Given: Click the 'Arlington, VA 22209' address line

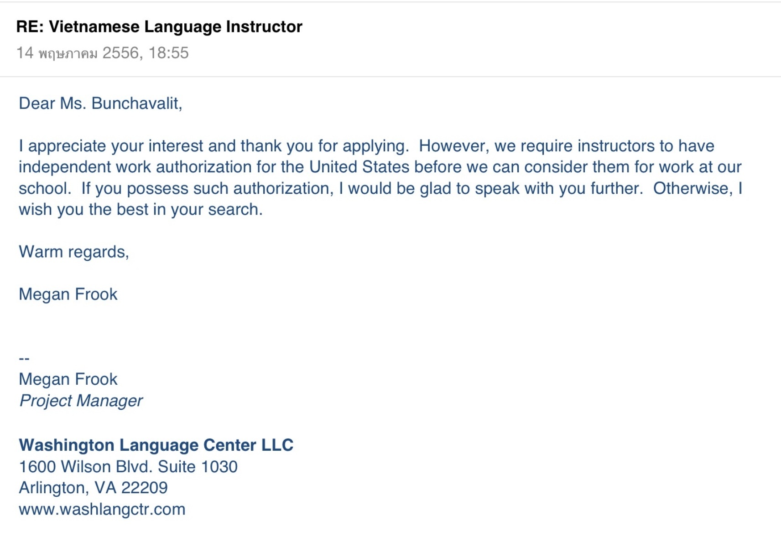Looking at the screenshot, I should [93, 488].
